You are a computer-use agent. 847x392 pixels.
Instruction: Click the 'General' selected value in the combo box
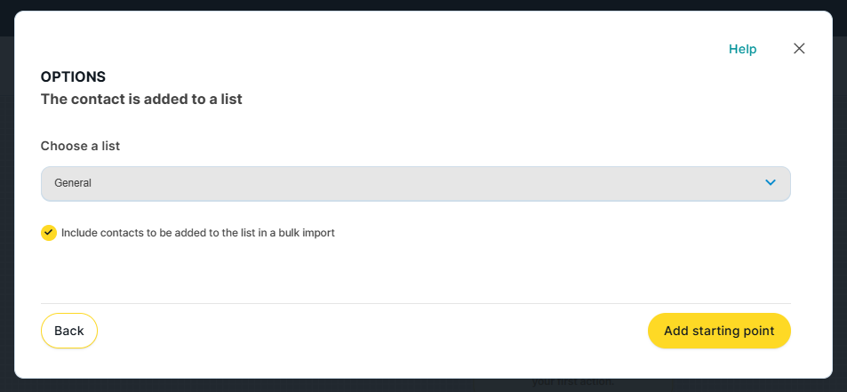(73, 183)
